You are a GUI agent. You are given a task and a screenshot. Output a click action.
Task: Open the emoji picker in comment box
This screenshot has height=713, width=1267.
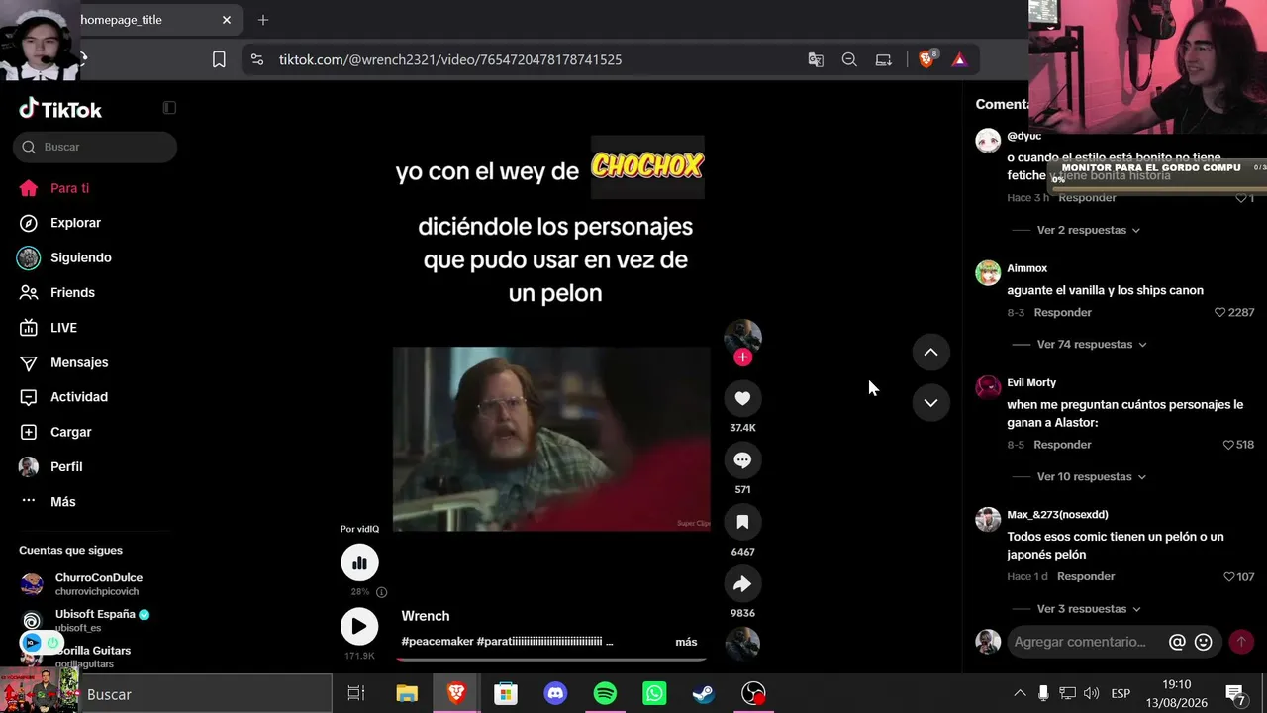(x=1204, y=642)
